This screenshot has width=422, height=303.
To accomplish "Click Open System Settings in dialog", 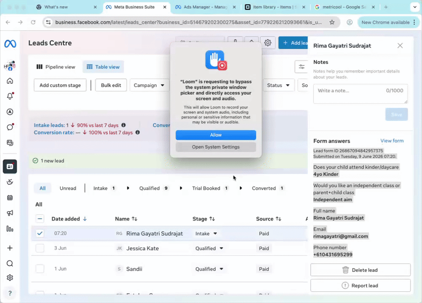I will click(x=216, y=147).
